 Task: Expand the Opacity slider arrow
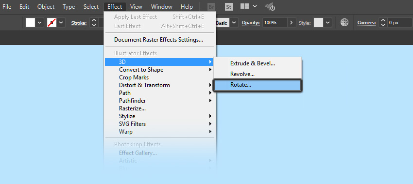coord(291,23)
